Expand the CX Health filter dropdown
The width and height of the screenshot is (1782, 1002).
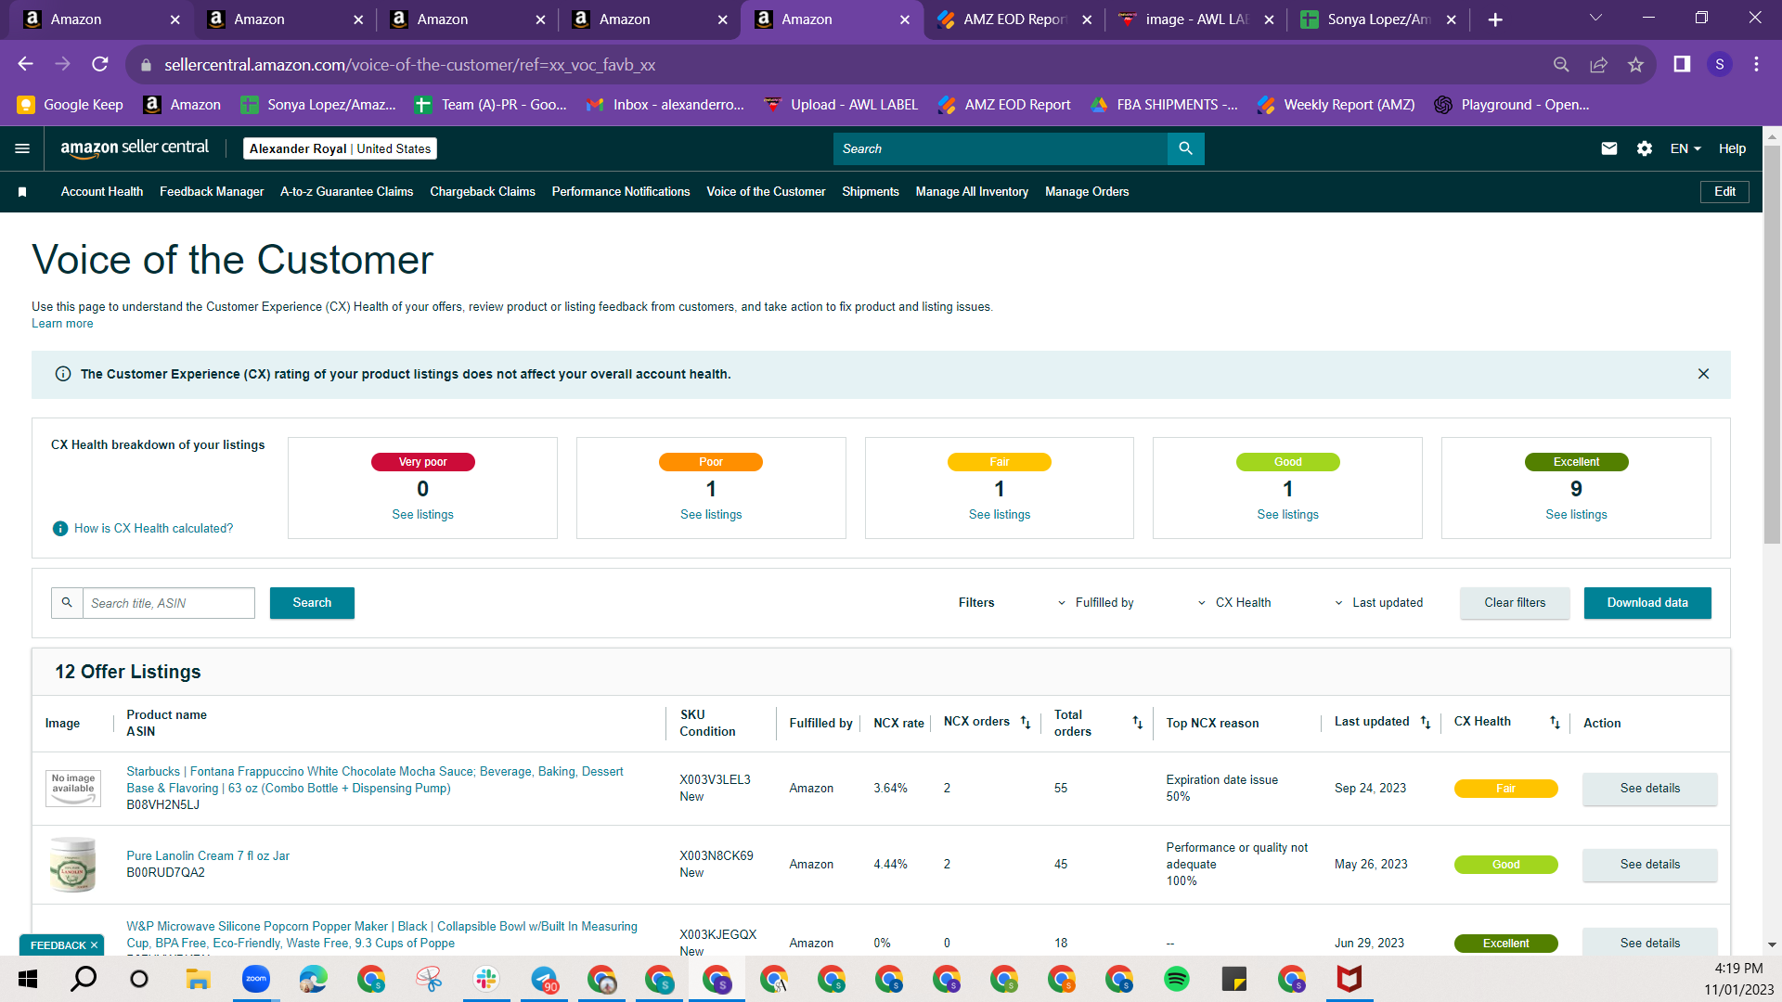1234,603
